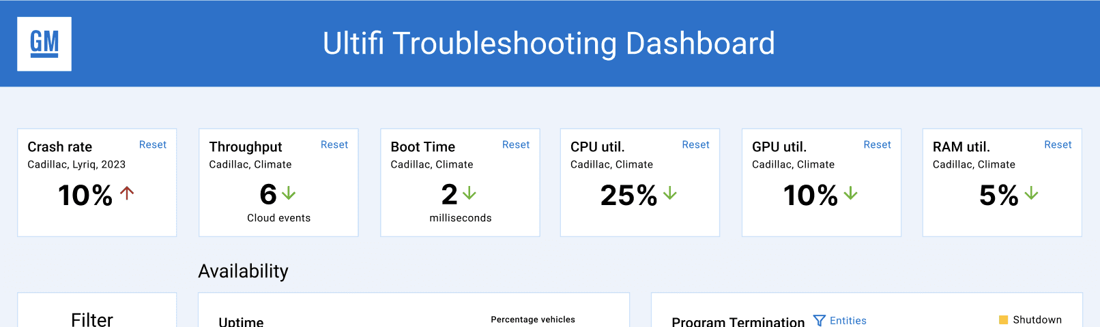
Task: Reset the Throughput card
Action: coord(334,144)
